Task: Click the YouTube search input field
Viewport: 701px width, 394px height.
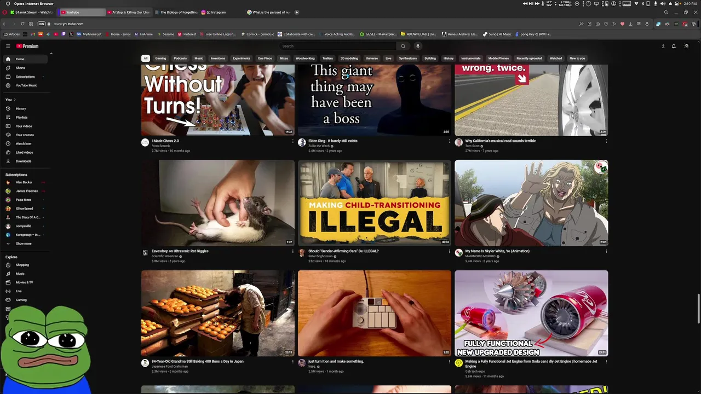Action: click(x=338, y=46)
